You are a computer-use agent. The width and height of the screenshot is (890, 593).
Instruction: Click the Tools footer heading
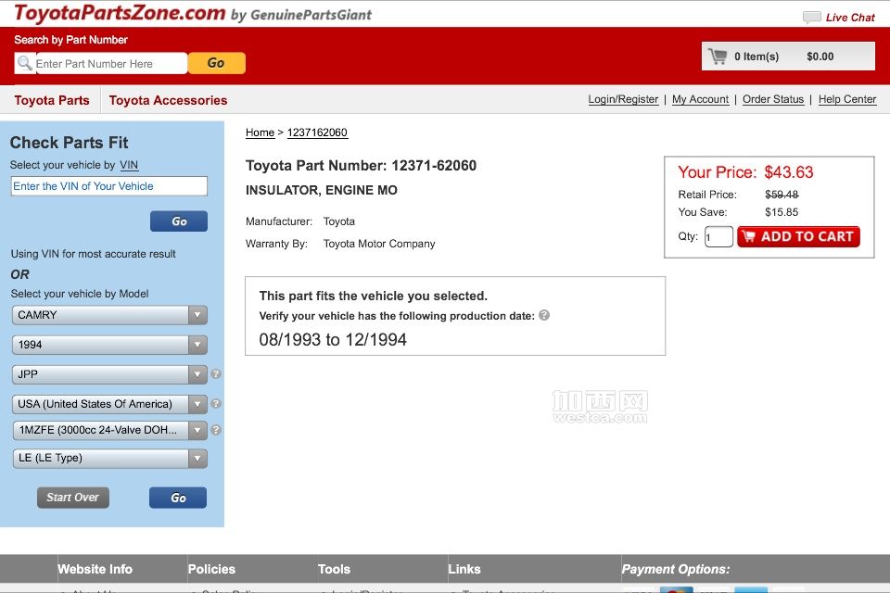pos(334,569)
